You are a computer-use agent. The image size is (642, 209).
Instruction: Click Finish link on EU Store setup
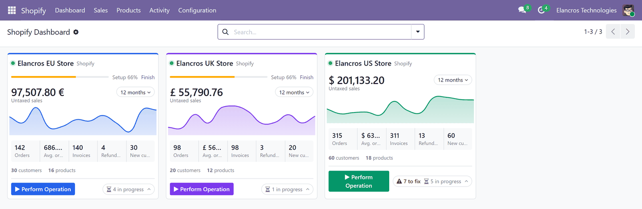pos(148,77)
